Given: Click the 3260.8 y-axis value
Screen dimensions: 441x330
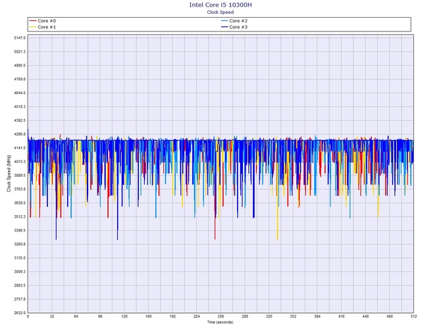Looking at the screenshot, I should (20, 245).
